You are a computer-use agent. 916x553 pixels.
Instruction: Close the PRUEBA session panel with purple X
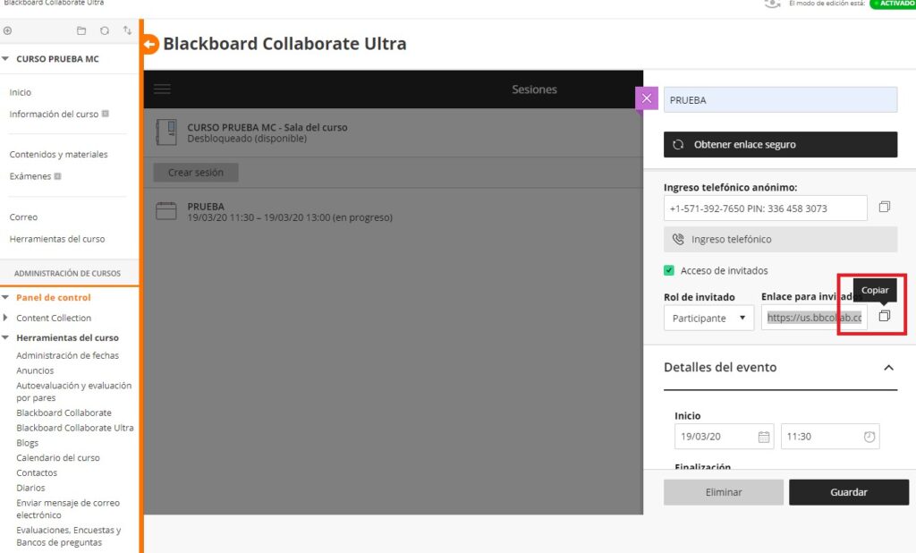point(647,99)
